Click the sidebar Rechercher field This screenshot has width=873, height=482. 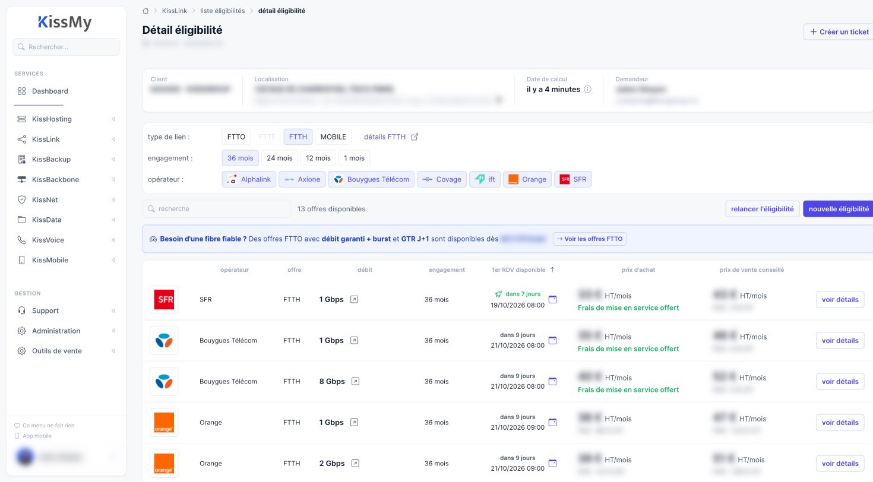pyautogui.click(x=66, y=47)
